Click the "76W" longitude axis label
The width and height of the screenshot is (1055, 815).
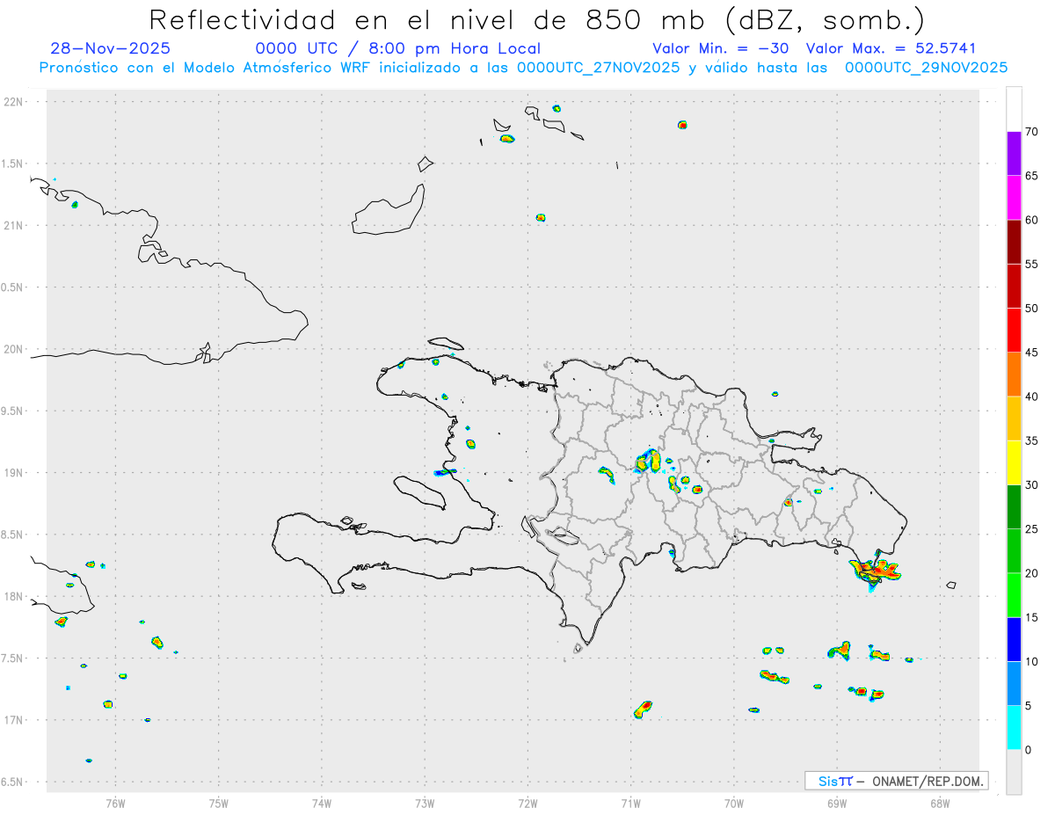pos(115,804)
